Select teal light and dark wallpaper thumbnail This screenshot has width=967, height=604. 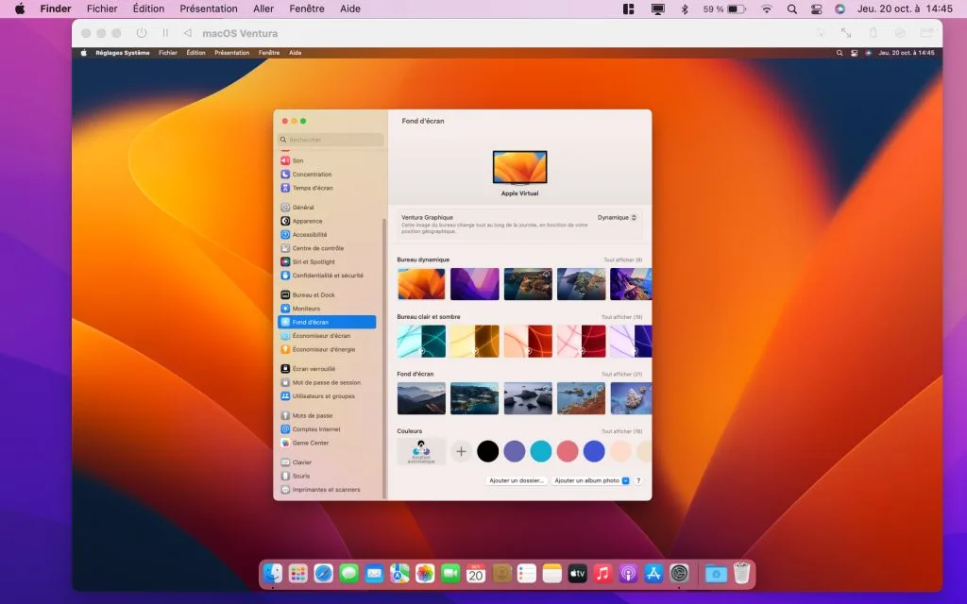[421, 342]
